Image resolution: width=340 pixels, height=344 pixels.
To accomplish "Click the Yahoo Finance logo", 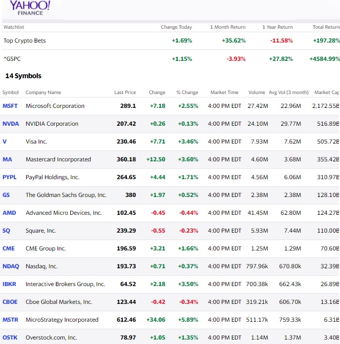I will (x=30, y=8).
